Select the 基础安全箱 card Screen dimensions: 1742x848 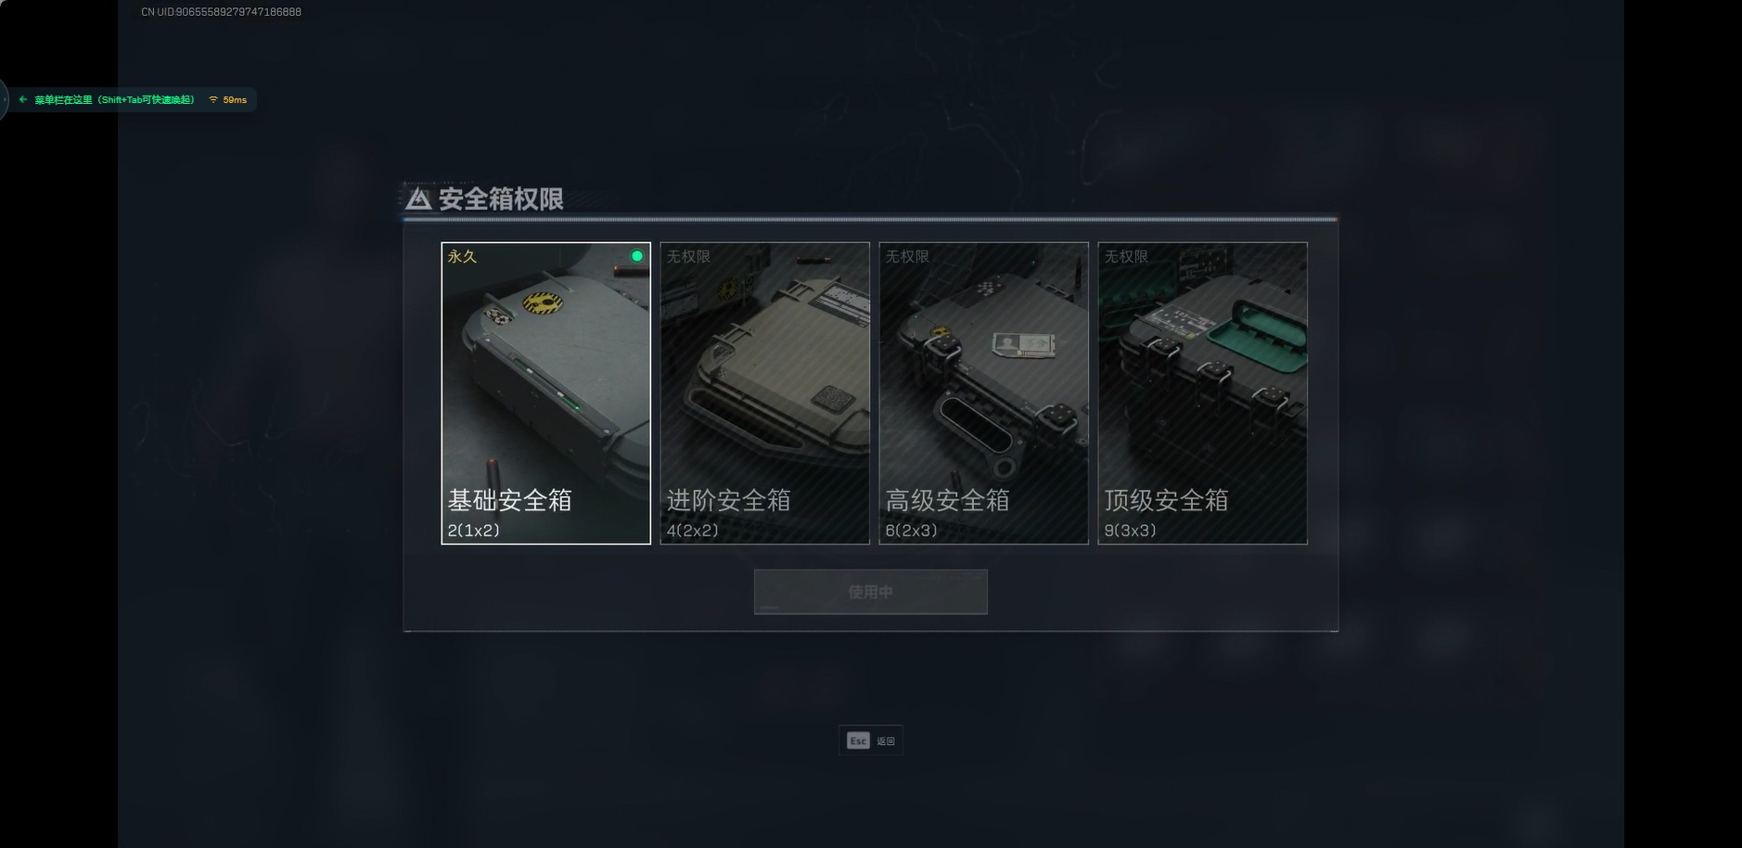click(546, 393)
